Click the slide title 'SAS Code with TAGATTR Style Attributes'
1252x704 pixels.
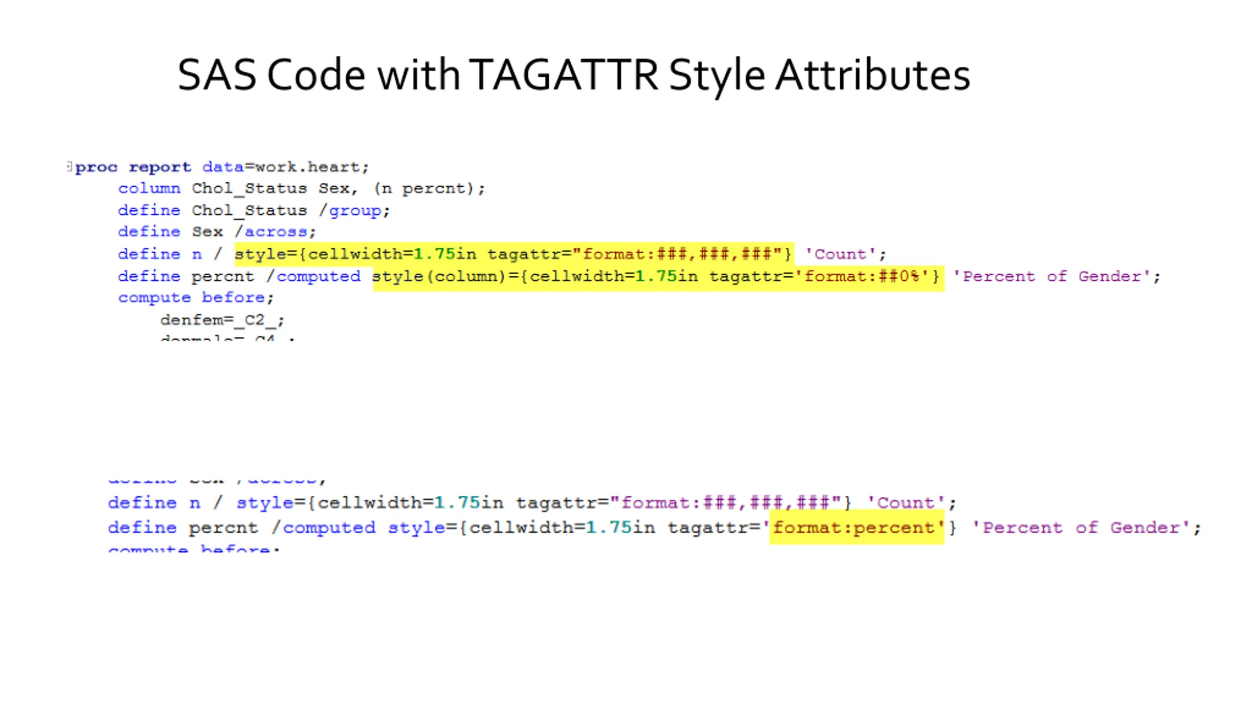(574, 75)
